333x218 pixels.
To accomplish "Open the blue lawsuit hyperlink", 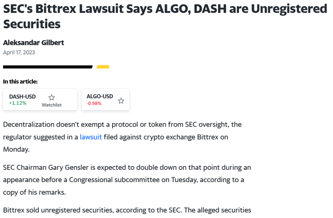I will coord(91,137).
